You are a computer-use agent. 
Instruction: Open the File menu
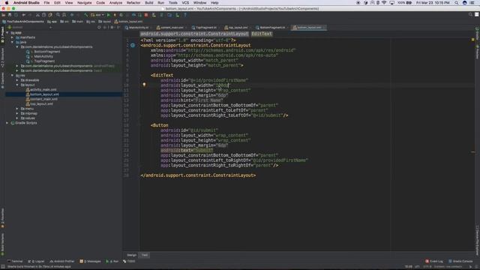point(46,3)
